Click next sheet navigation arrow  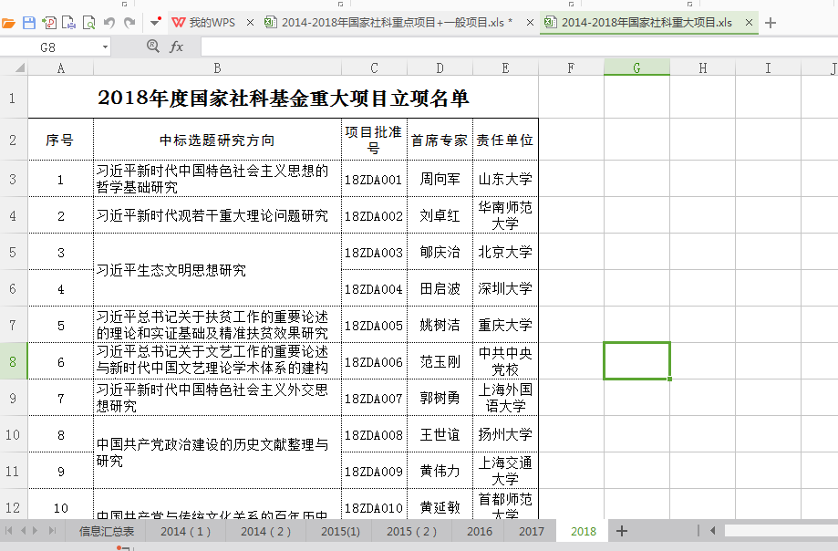tap(36, 531)
